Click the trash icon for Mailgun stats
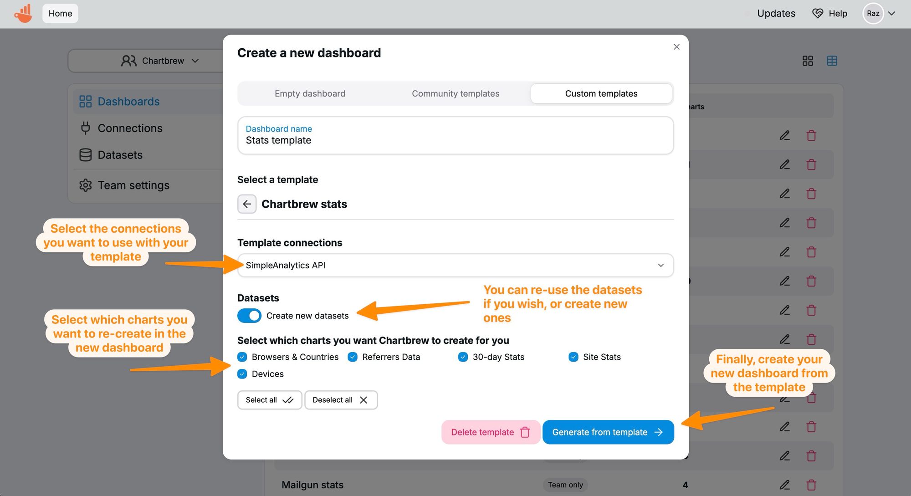The width and height of the screenshot is (911, 496). tap(811, 485)
